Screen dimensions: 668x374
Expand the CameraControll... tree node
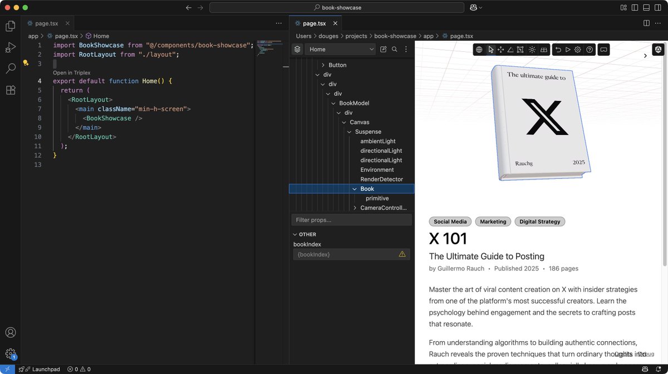(x=355, y=208)
